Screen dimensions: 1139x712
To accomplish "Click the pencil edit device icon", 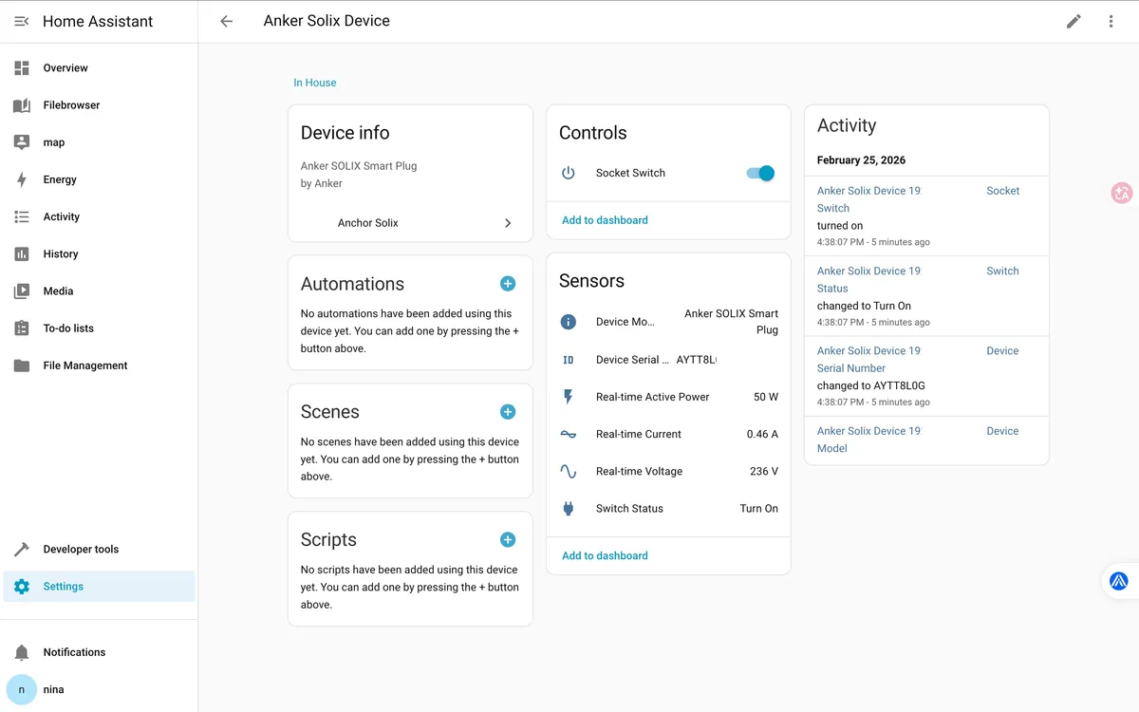I will [1074, 21].
